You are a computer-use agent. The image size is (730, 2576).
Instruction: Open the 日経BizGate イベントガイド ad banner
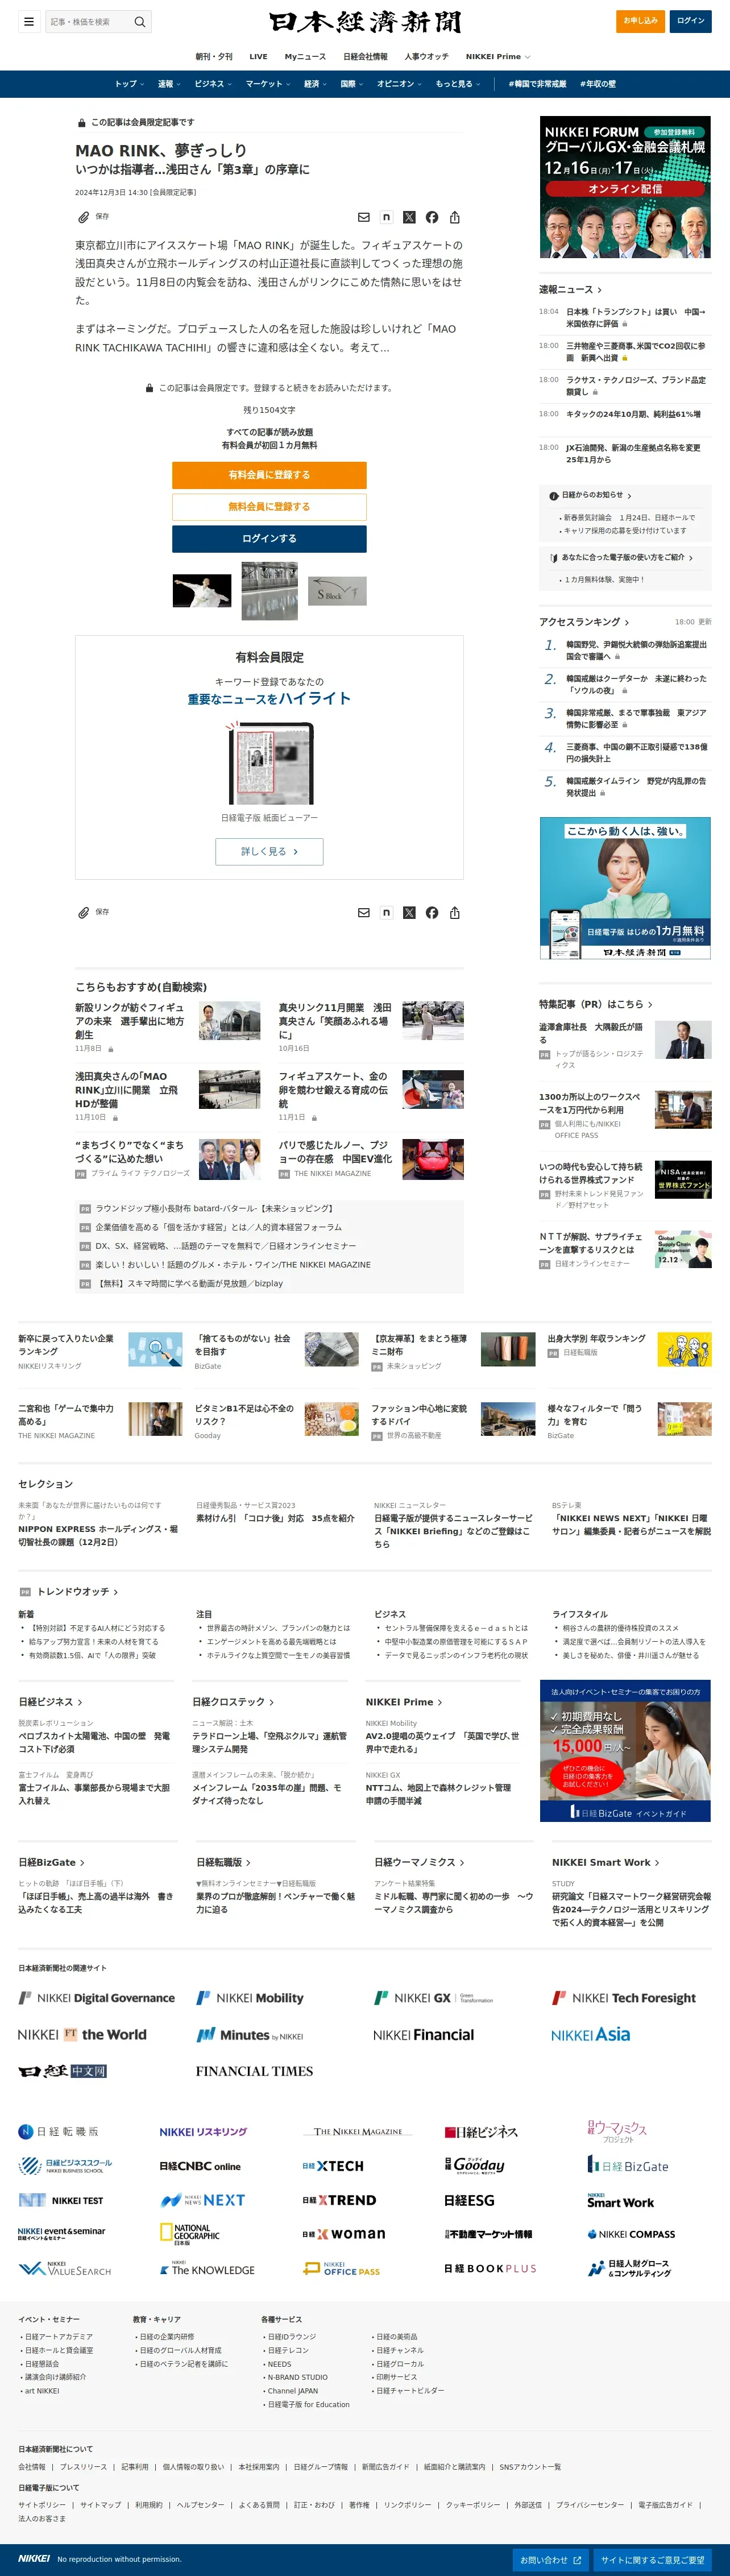coord(625,1751)
